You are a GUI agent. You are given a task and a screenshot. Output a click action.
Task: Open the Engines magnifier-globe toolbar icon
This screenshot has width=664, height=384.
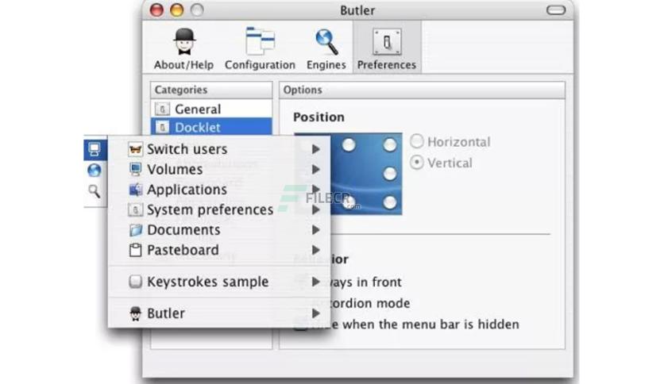pos(326,42)
